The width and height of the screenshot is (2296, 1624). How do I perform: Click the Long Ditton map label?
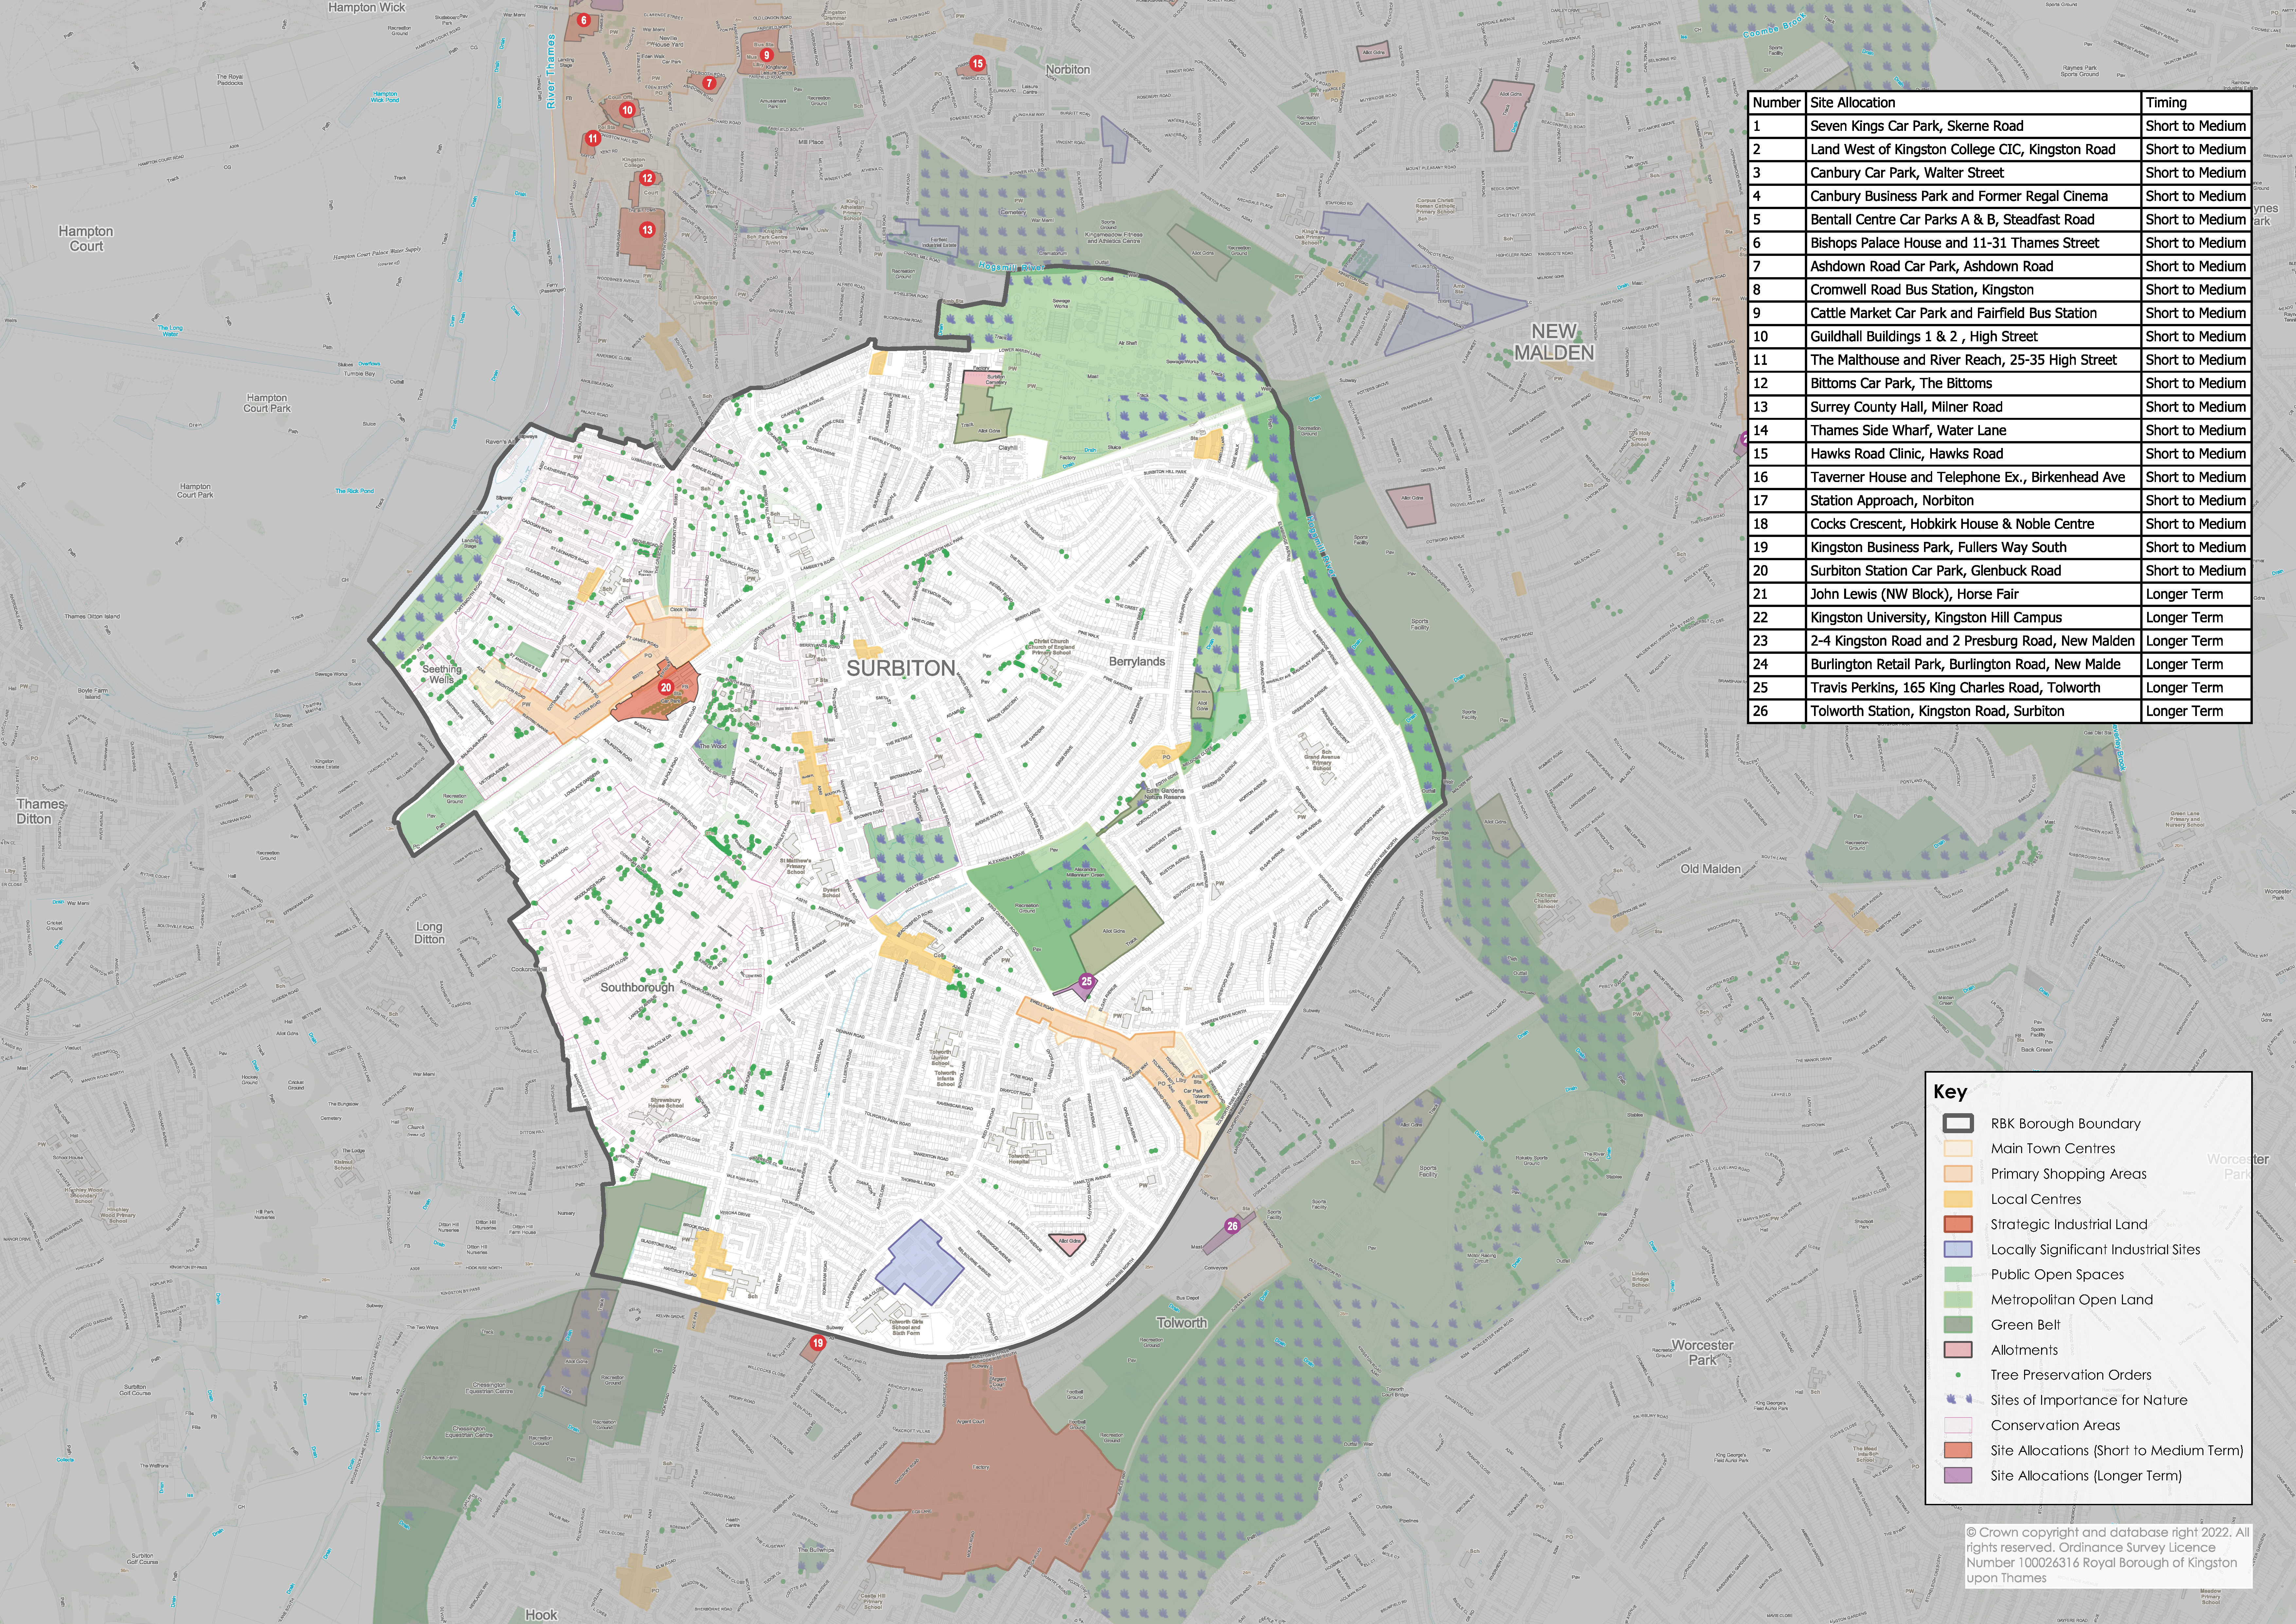[429, 933]
